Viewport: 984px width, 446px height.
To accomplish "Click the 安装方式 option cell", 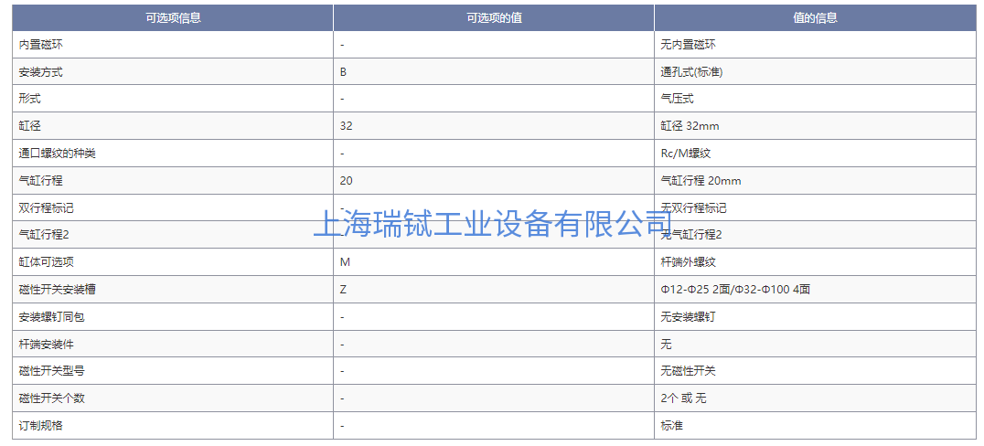I will tap(40, 71).
